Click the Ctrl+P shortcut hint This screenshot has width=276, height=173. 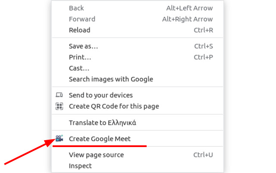tap(203, 57)
